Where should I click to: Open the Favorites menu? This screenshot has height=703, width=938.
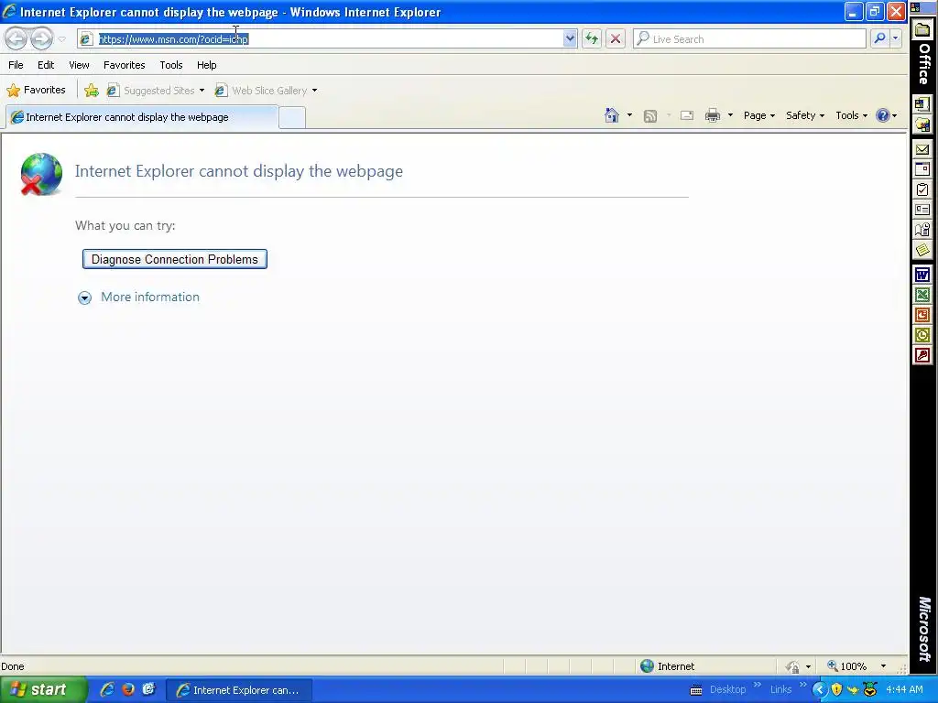coord(124,65)
